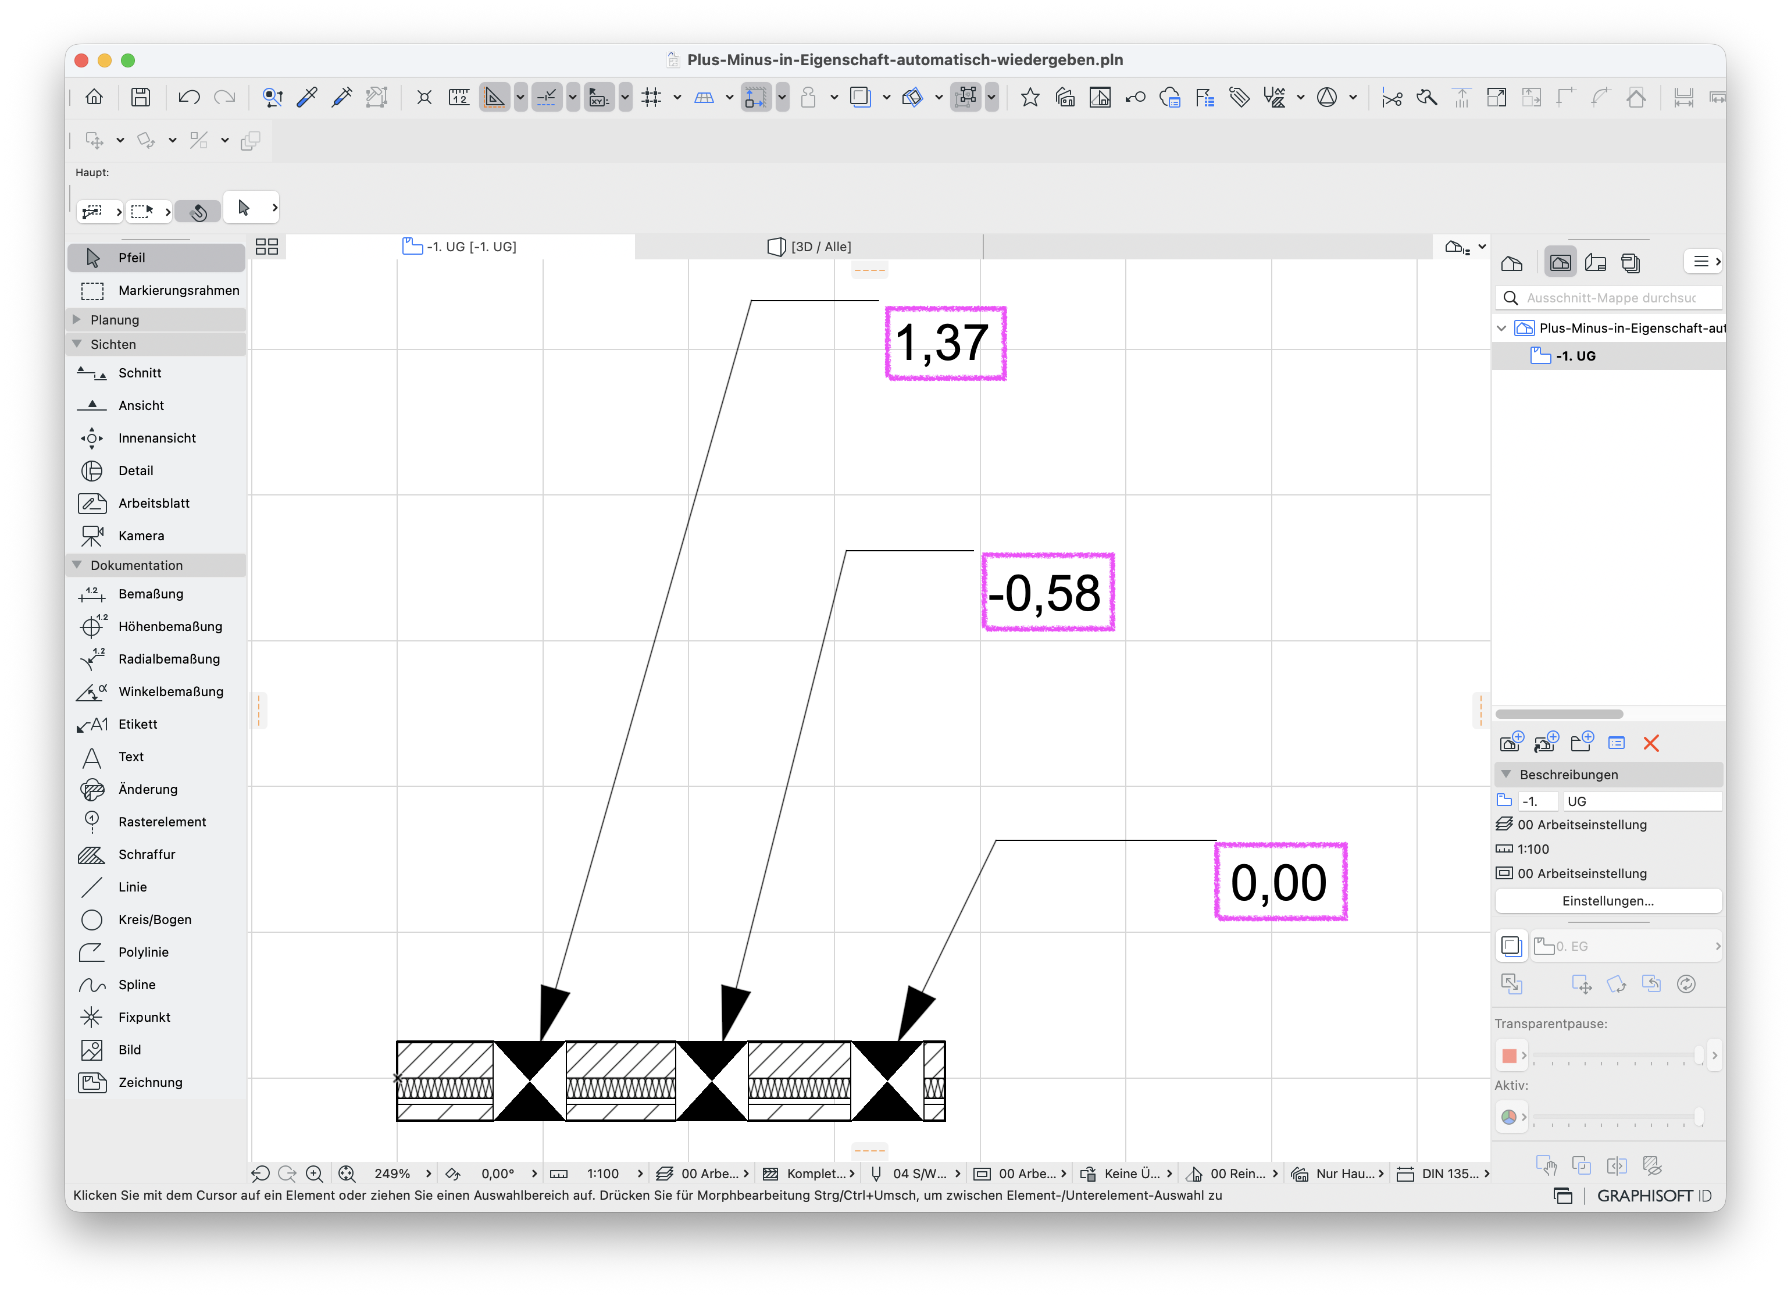Toggle the quick selection magnet button
This screenshot has width=1791, height=1298.
coord(198,211)
